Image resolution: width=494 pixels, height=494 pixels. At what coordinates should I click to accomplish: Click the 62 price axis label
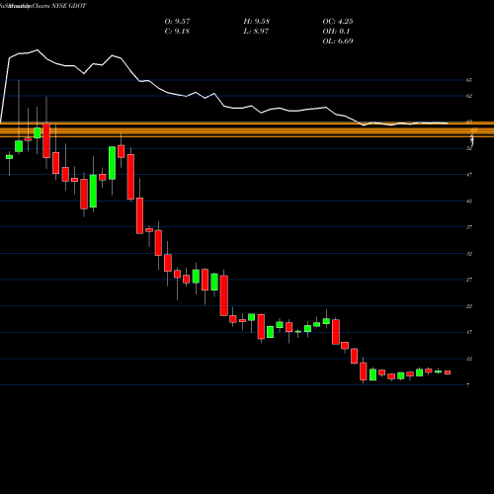(x=469, y=96)
